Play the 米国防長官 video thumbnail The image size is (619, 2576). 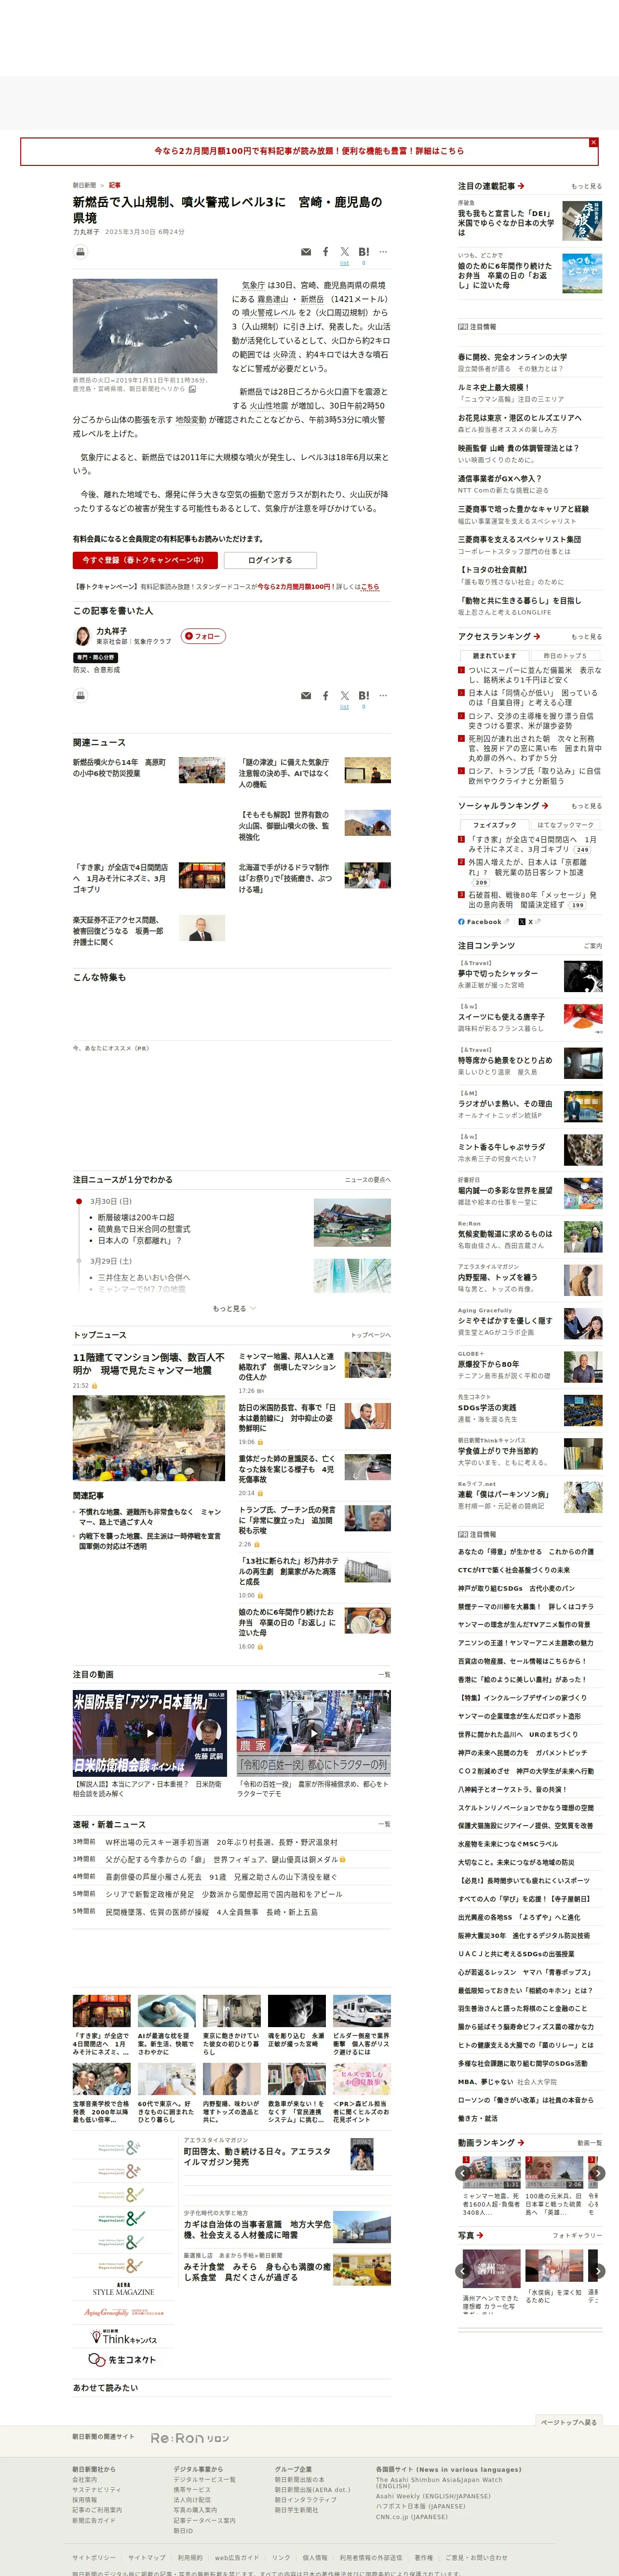(x=149, y=1733)
